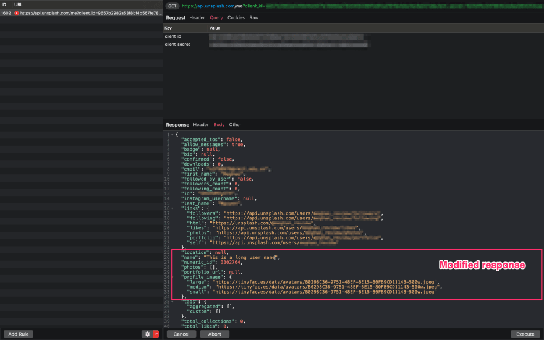Click the "accepted_tos": false line
The width and height of the screenshot is (544, 340).
point(211,140)
